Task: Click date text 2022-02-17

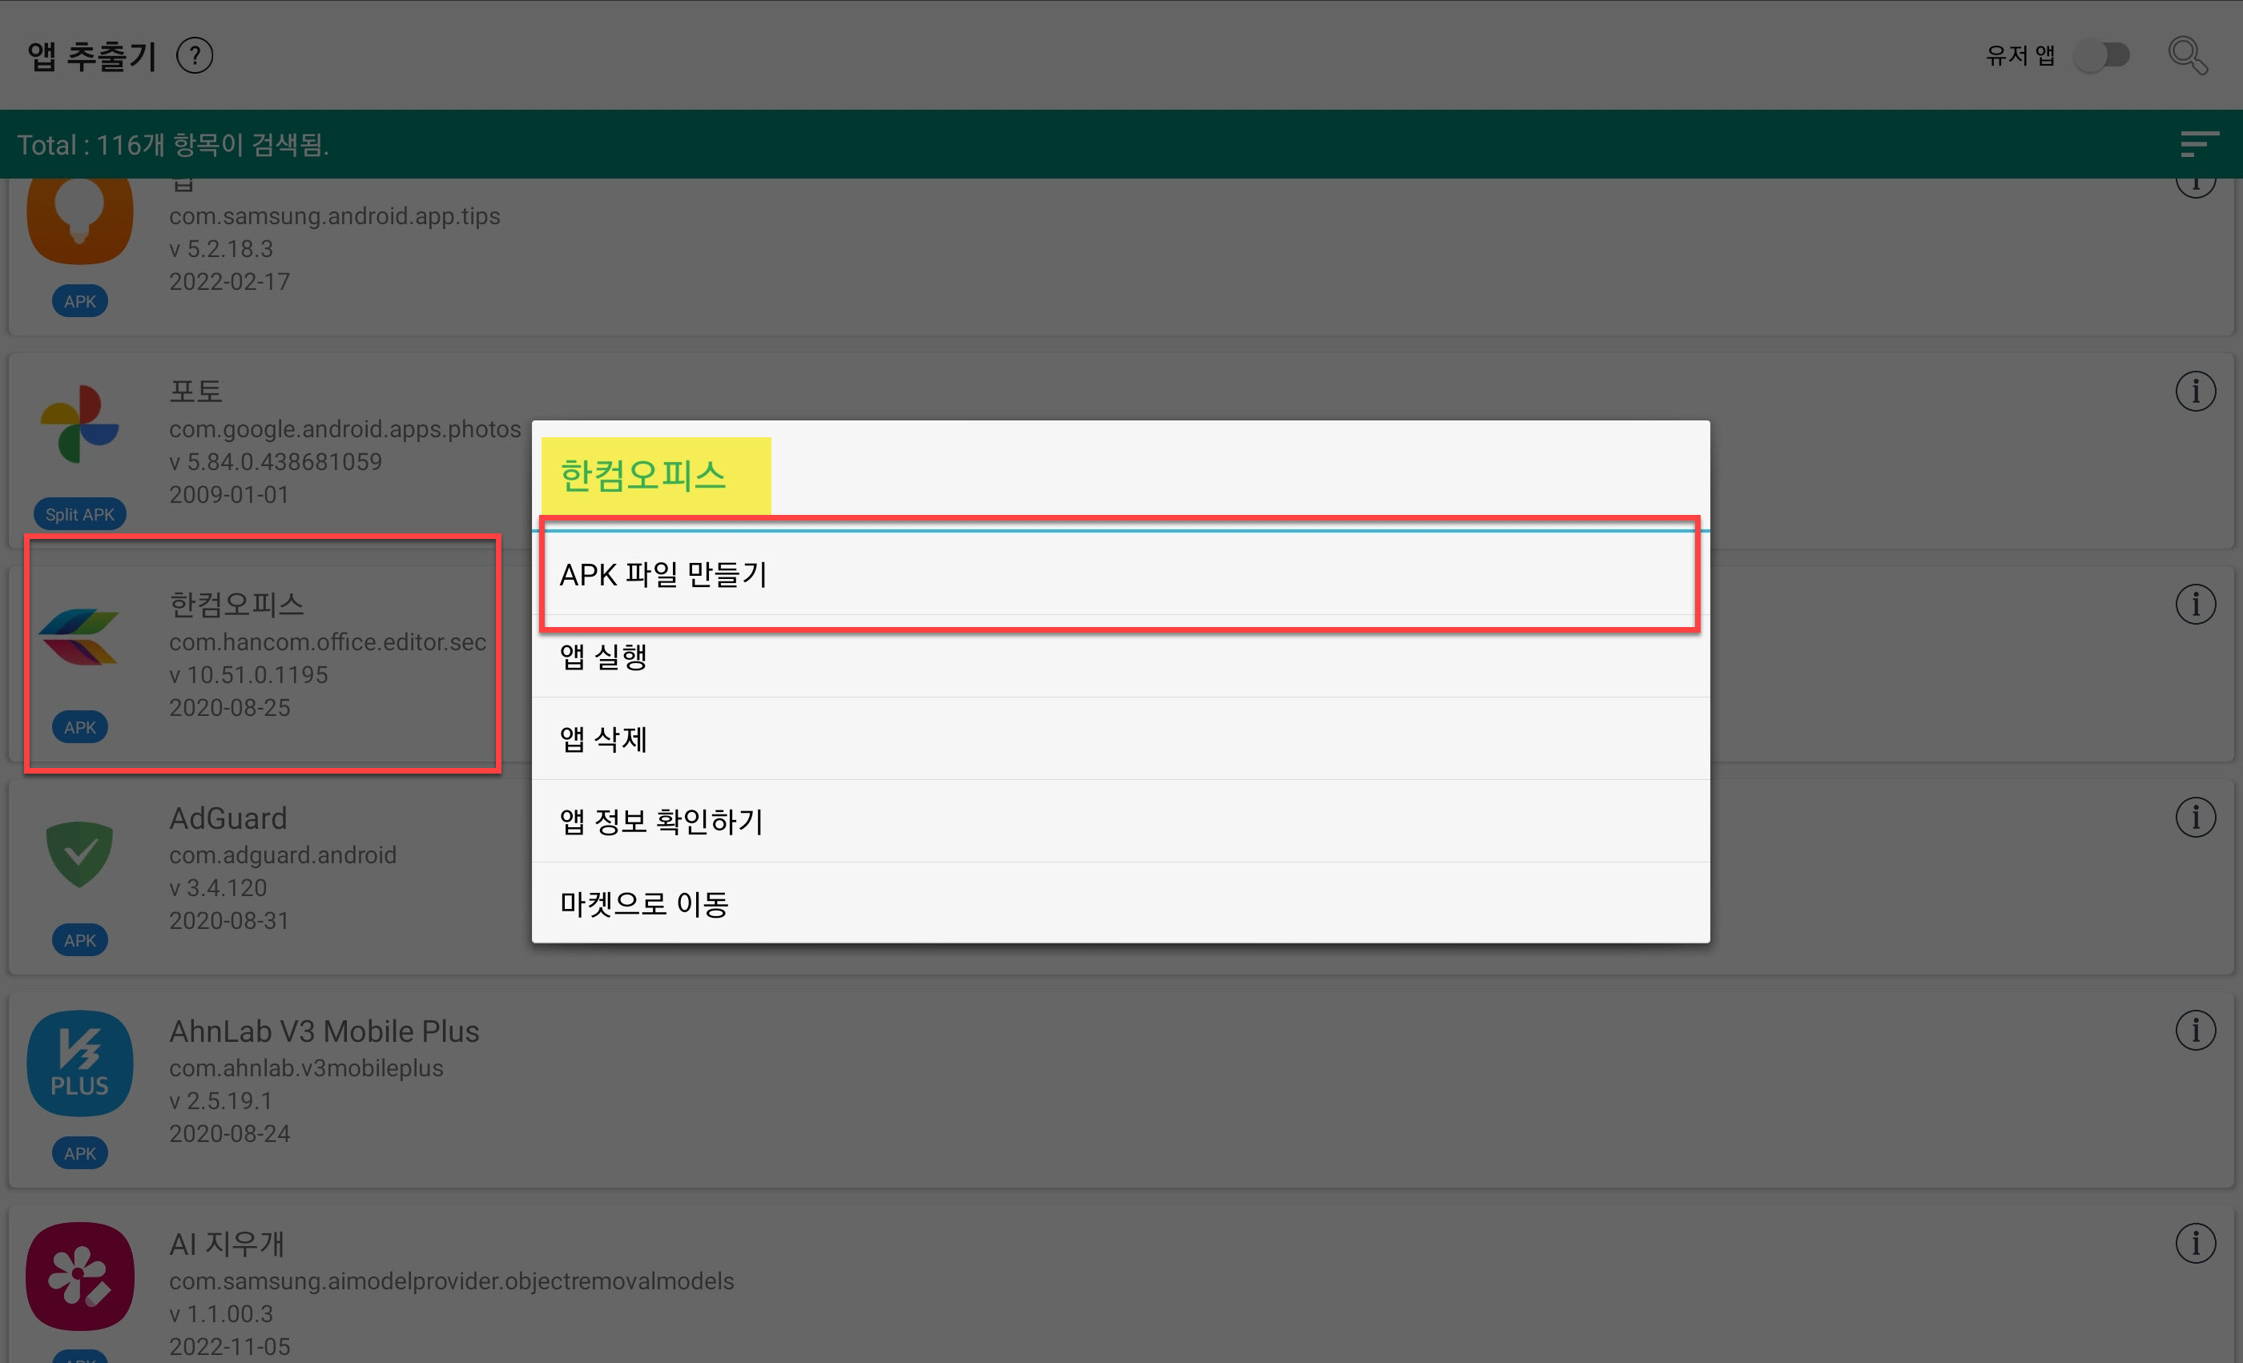Action: tap(229, 281)
